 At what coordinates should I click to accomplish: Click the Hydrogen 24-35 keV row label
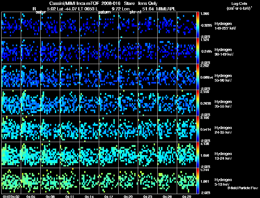[x=223, y=130]
